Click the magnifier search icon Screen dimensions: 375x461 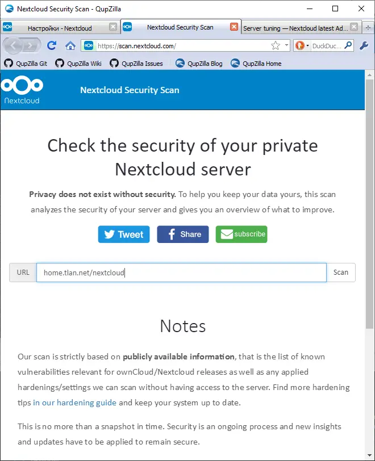point(348,45)
